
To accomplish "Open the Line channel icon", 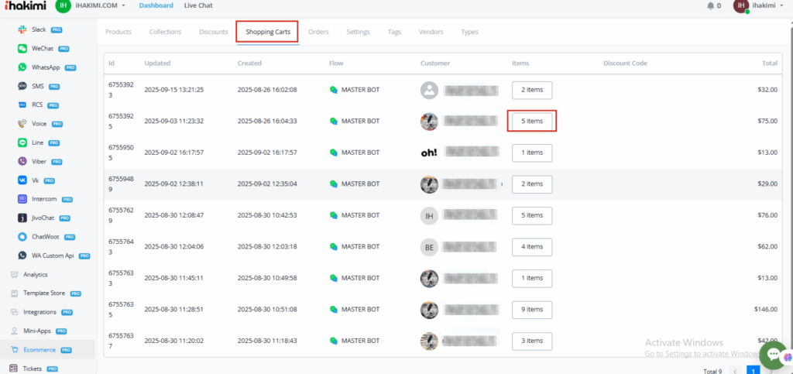I will tap(22, 142).
